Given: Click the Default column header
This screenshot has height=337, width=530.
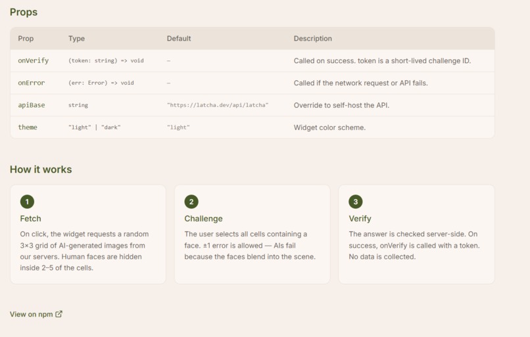Looking at the screenshot, I should point(179,39).
